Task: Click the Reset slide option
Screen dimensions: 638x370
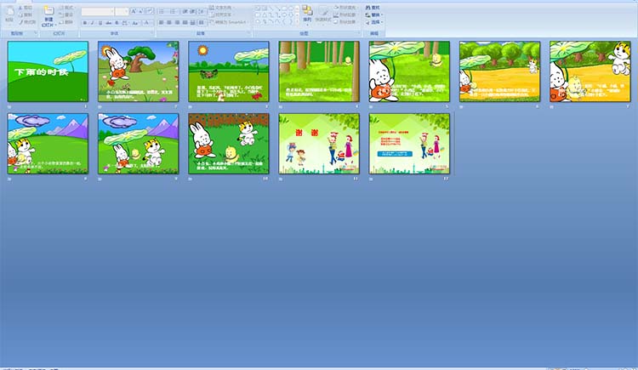Action: point(66,14)
